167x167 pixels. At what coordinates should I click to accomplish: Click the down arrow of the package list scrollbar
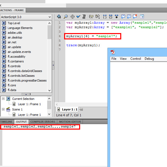49,91
